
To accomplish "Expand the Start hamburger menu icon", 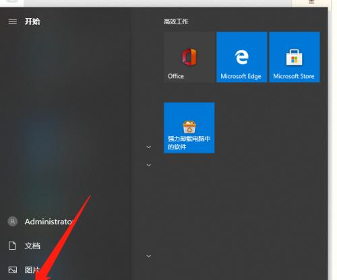I will coord(13,22).
